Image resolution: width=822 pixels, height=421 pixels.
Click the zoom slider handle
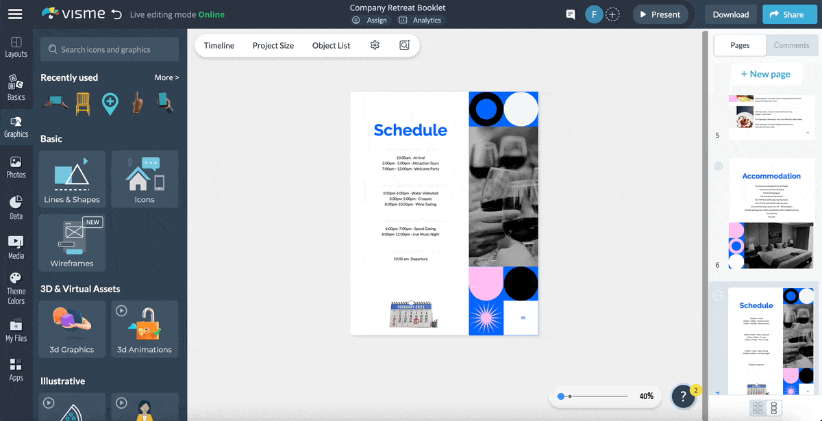click(x=561, y=396)
